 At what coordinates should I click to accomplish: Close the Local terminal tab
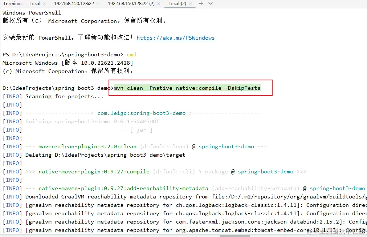point(44,4)
